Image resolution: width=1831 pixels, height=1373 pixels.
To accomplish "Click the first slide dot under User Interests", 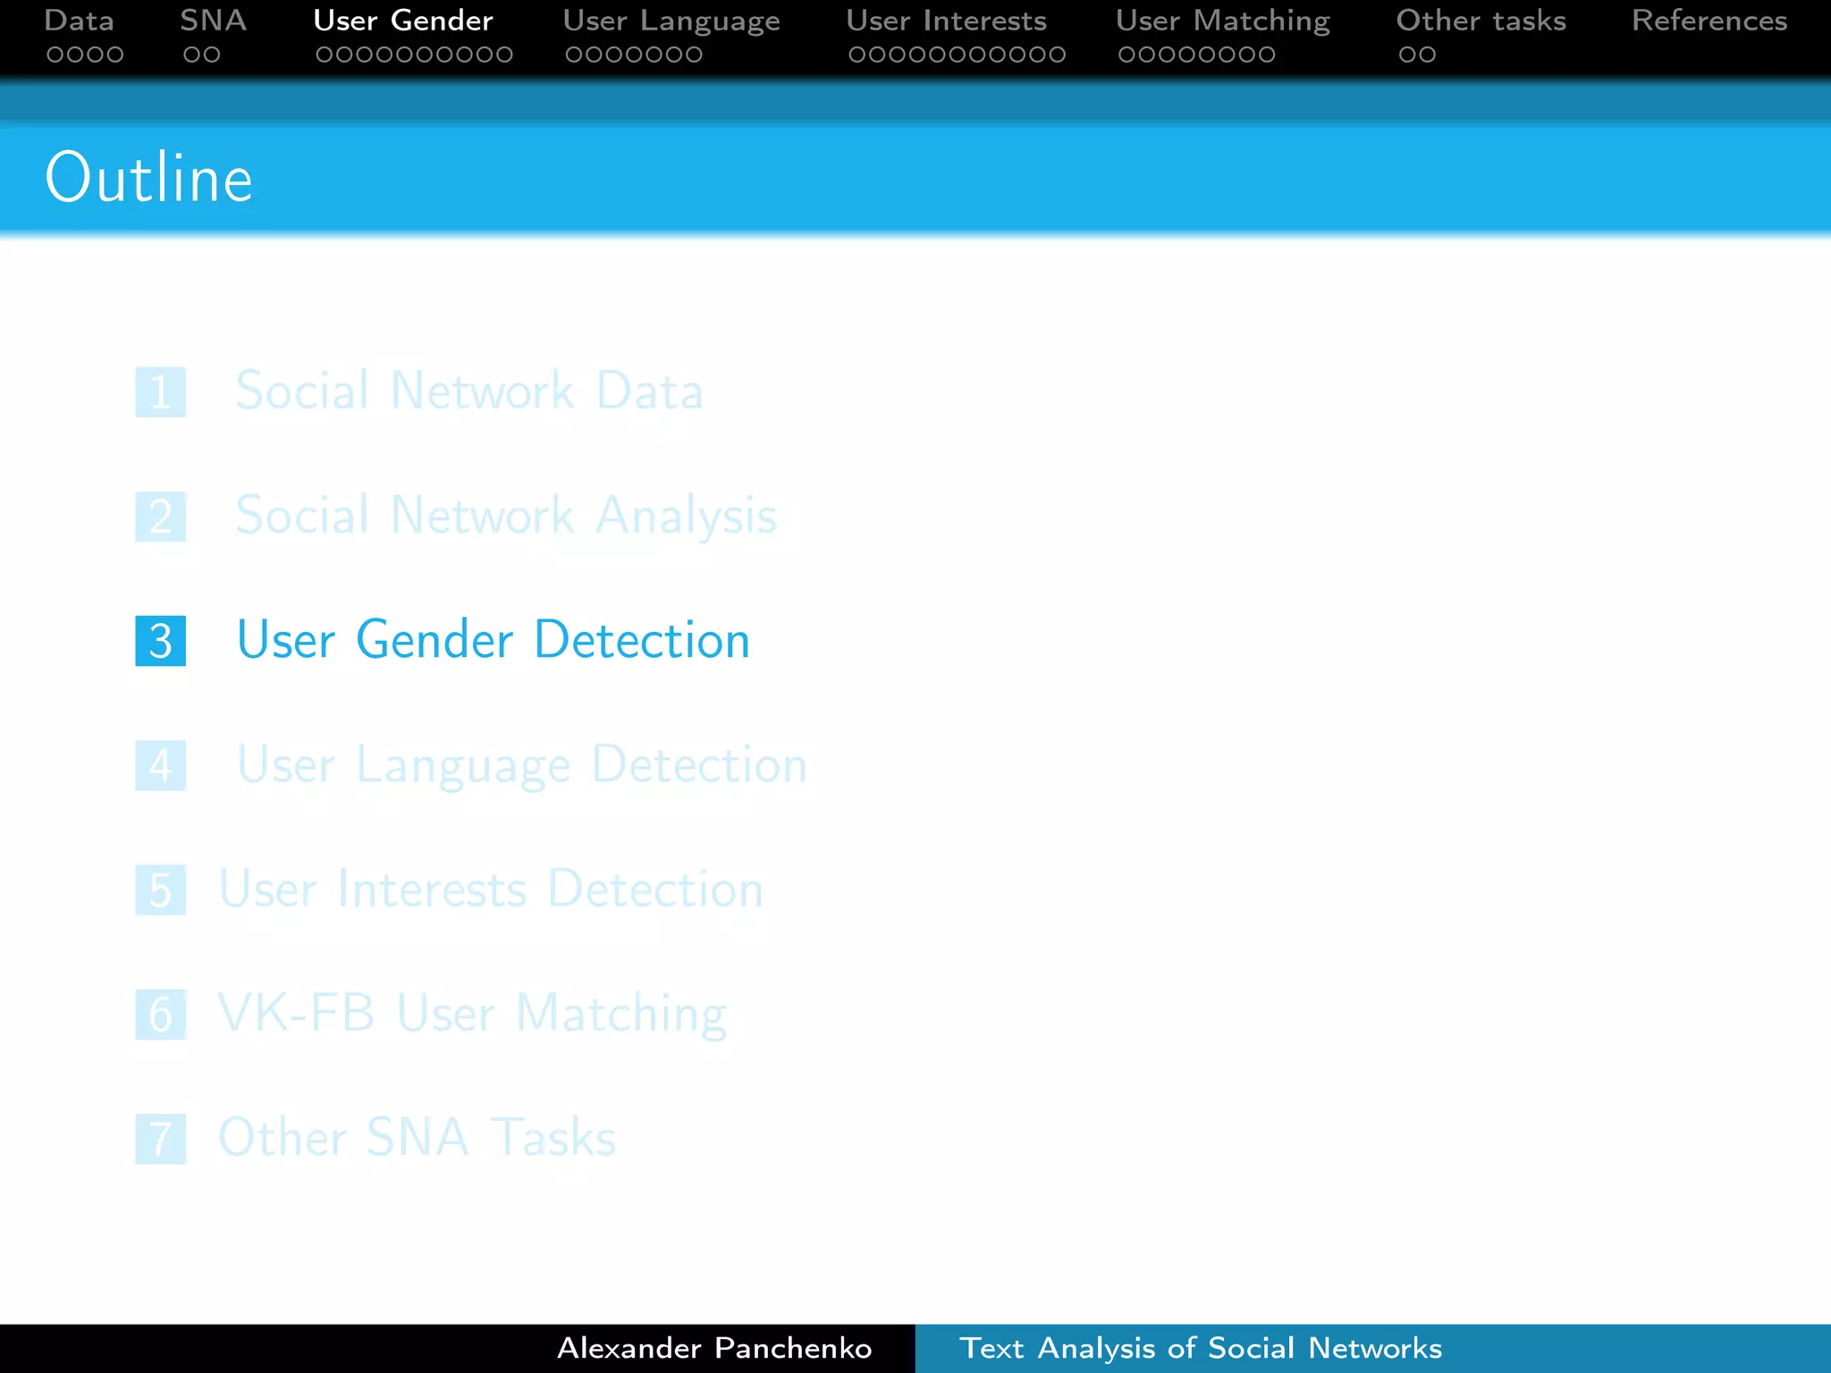I will [858, 55].
